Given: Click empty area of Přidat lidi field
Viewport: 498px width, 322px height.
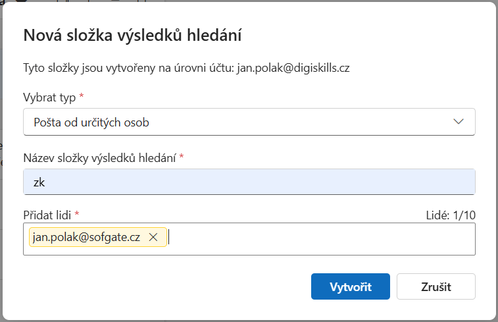Looking at the screenshot, I should (322, 238).
